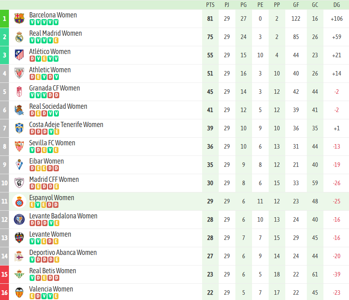349x300 pixels.
Task: Sort the table by PTS column
Action: [x=210, y=4]
